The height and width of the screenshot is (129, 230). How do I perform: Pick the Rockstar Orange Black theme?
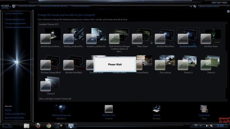(51, 64)
